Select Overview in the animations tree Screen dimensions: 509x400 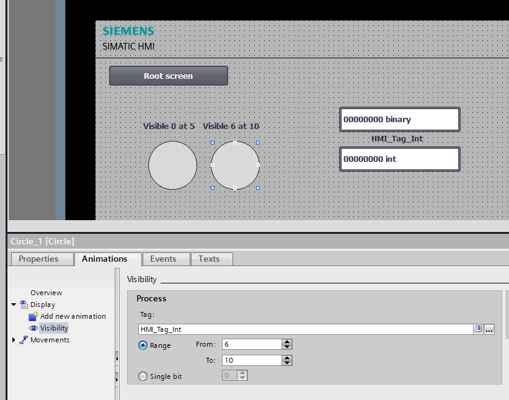(46, 293)
